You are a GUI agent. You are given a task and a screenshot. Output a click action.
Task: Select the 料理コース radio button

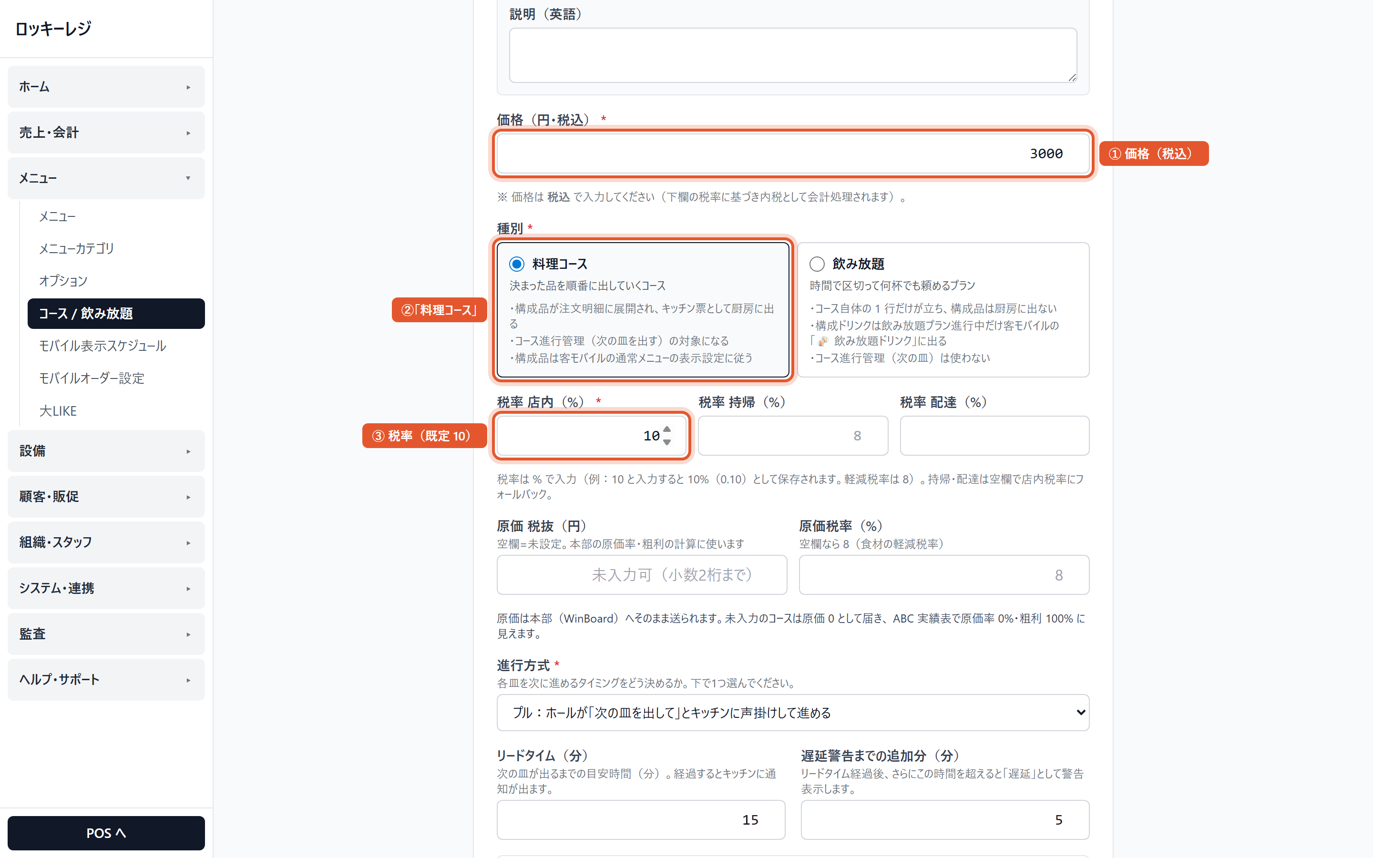click(x=516, y=264)
